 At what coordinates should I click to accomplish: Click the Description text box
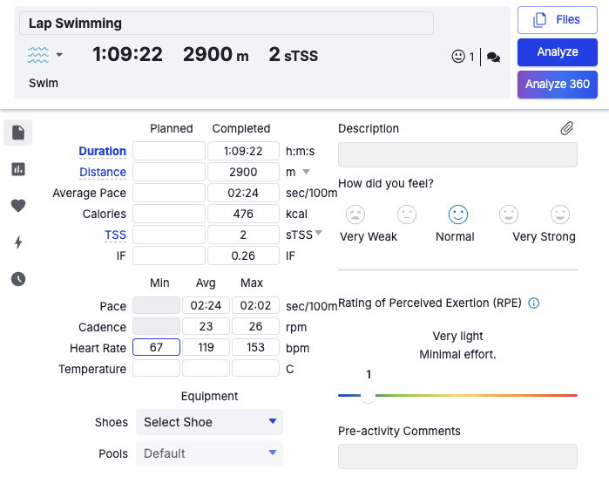(457, 154)
